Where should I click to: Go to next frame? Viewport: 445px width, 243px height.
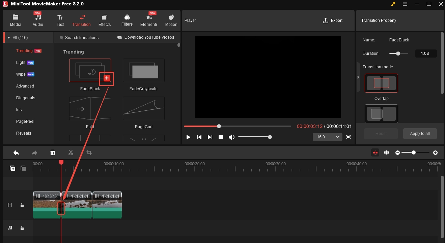210,137
